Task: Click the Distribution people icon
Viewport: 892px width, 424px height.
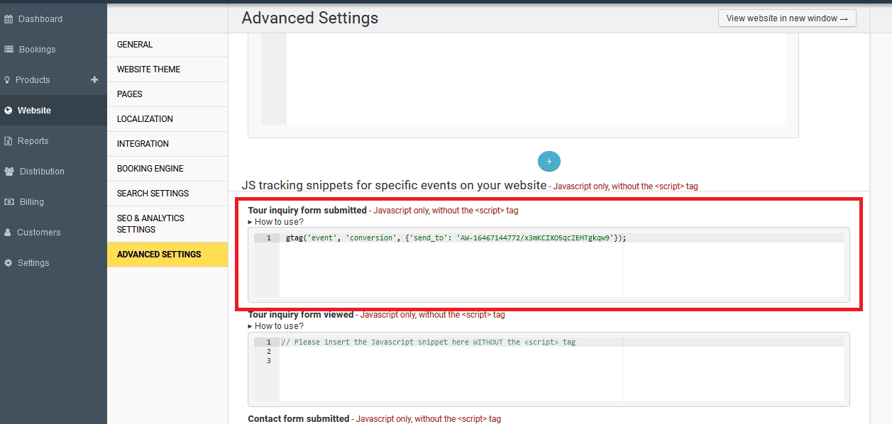Action: (9, 172)
